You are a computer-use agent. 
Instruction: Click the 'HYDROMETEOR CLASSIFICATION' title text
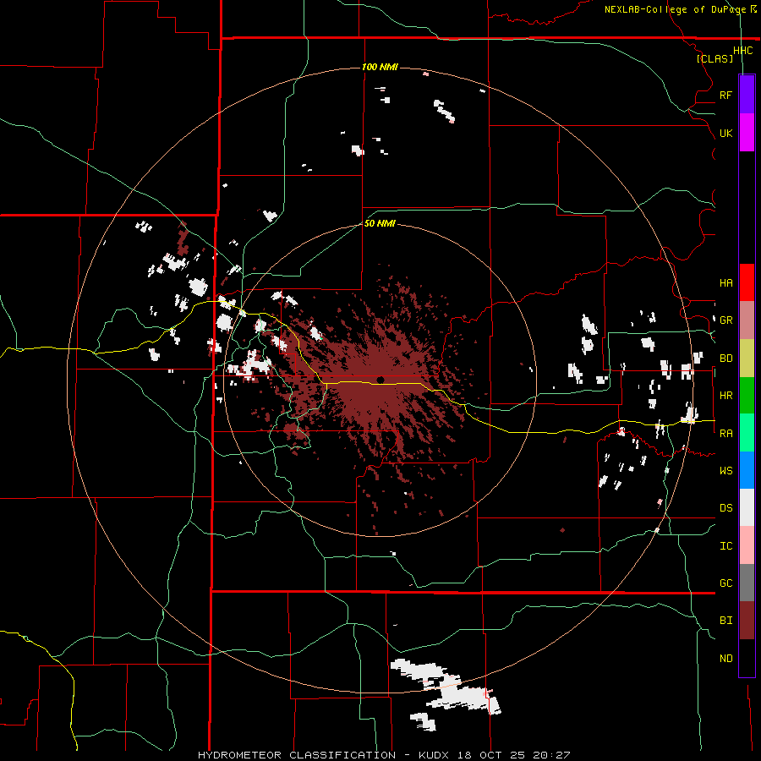click(x=297, y=755)
